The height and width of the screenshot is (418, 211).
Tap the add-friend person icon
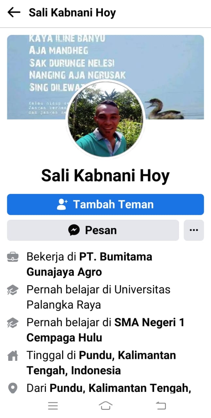[x=62, y=204]
